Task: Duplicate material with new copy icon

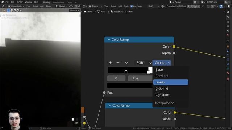Action: [x=195, y=6]
